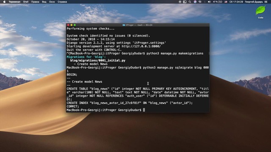271x152 pixels.
Task: Click the Siri icon in menu bar
Action: [195, 2]
